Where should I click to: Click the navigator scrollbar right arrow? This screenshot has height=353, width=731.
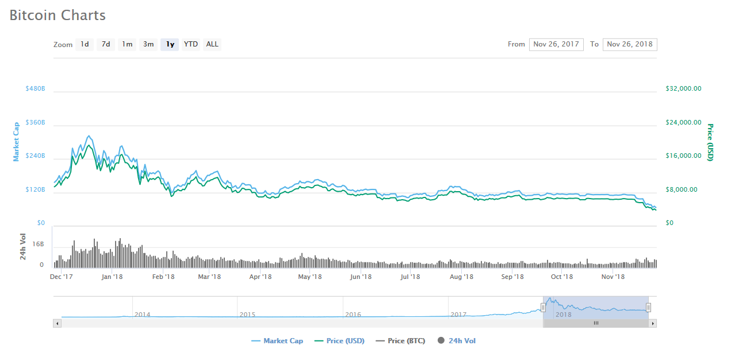[x=653, y=323]
